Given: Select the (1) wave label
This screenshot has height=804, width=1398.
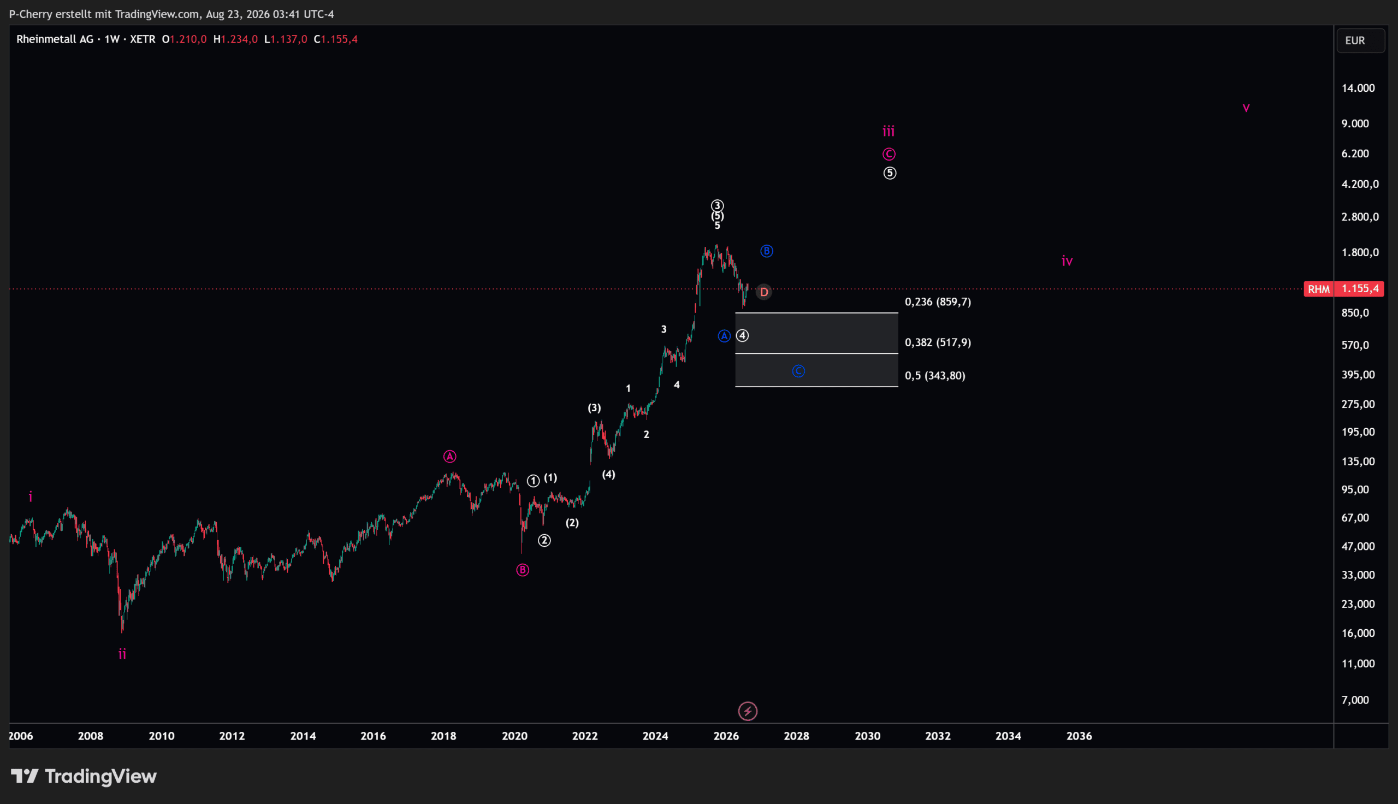Looking at the screenshot, I should pos(551,478).
